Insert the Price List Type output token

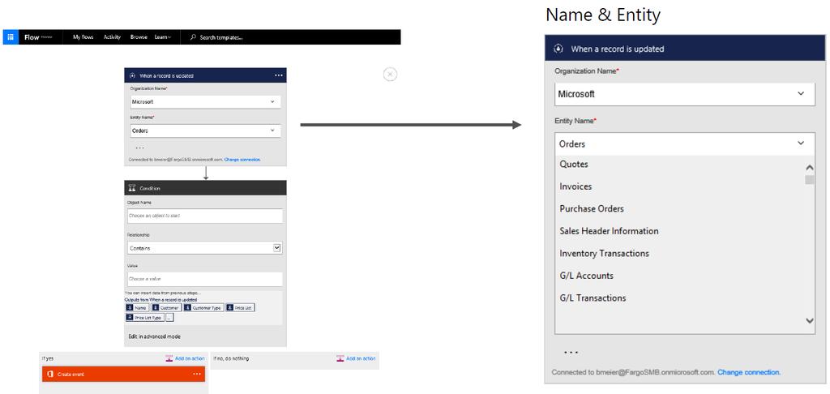pyautogui.click(x=144, y=318)
